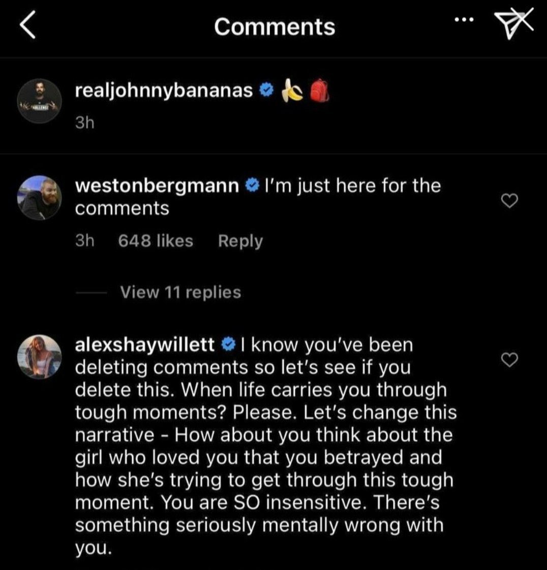Reply to westonbergmann's comment
Image resolution: width=547 pixels, height=570 pixels.
[x=240, y=241]
